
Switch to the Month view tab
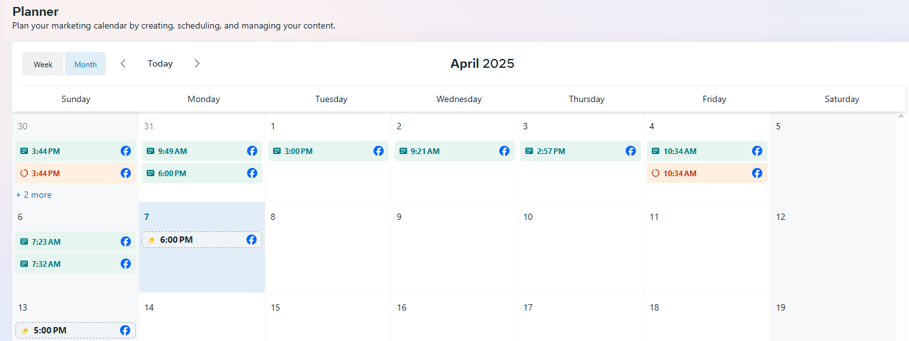86,64
